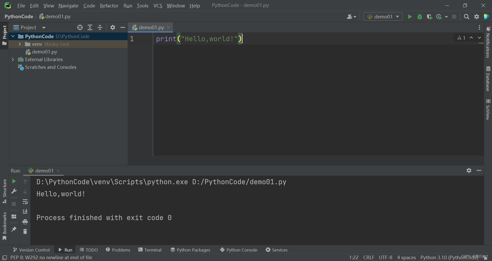Collapse the PythonCode root folder
Screen dimensions: 492x261
pos(13,36)
